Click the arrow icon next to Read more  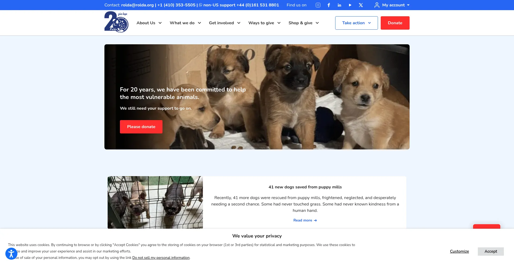[x=315, y=220]
